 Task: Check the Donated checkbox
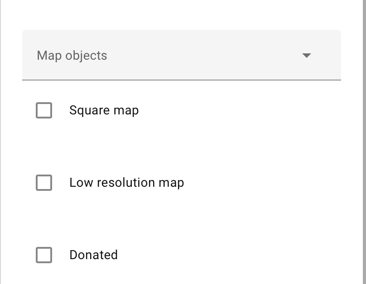tap(44, 255)
